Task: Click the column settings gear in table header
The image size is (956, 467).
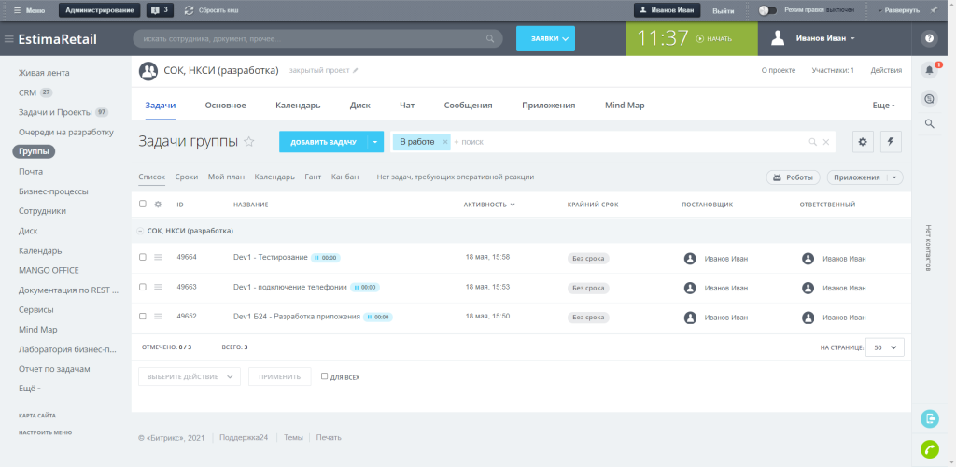Action: (158, 205)
